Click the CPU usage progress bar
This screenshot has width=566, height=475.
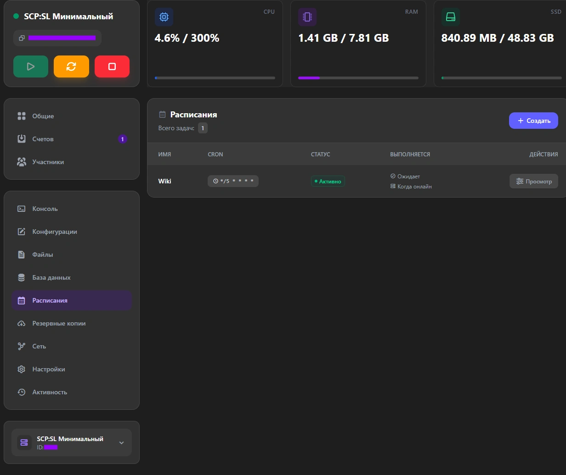click(215, 78)
